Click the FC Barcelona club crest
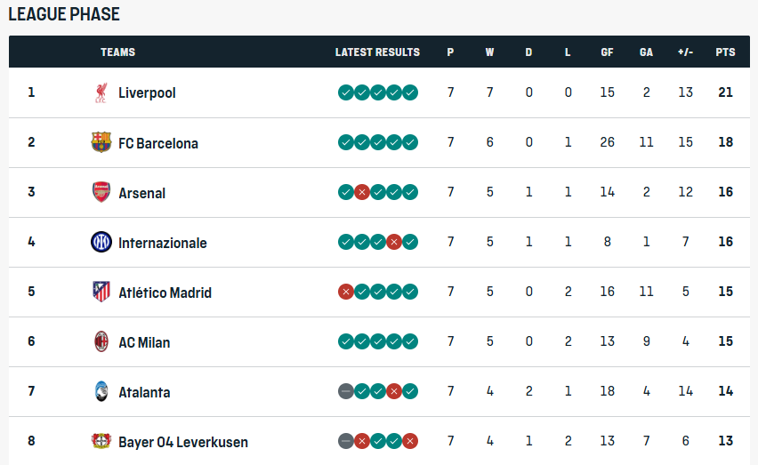758x465 pixels. coord(101,142)
